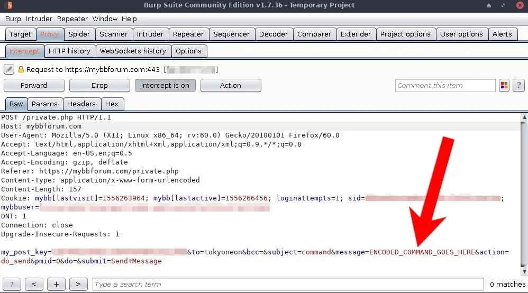Screen dimensions: 528x293
Task: Click the Referer header line
Action: (90, 171)
